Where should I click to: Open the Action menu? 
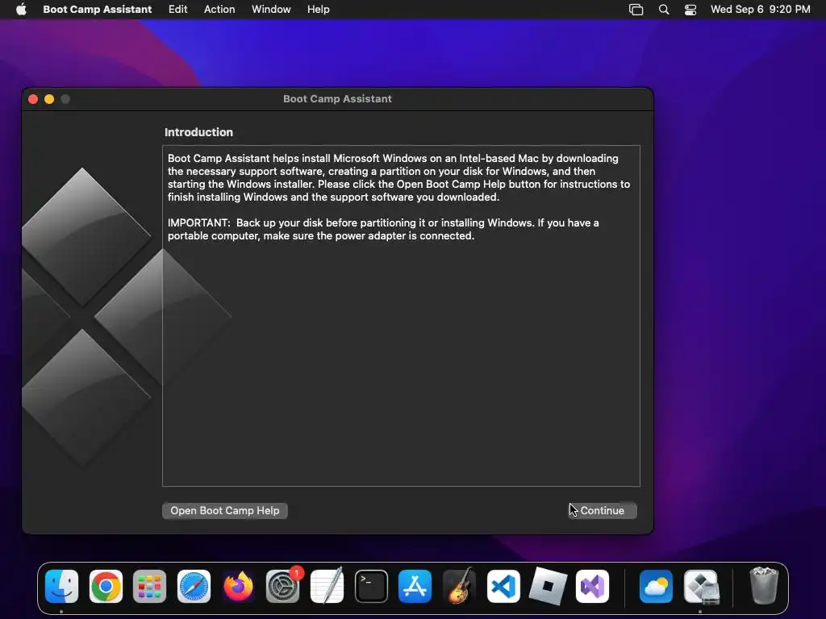click(x=219, y=10)
